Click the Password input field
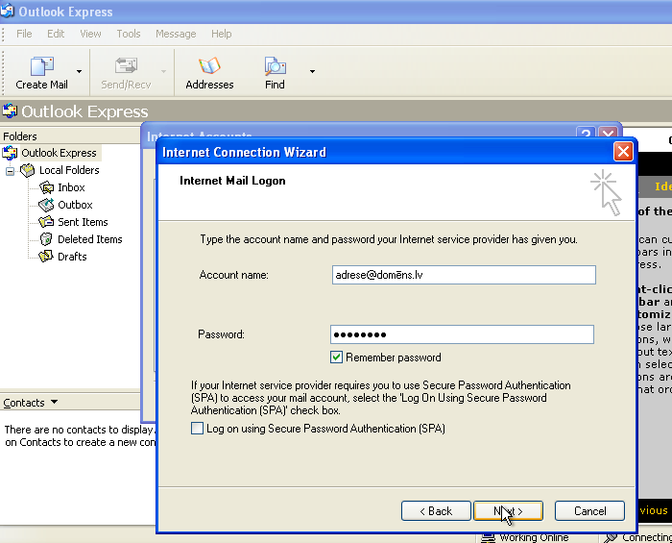This screenshot has height=543, width=672. pos(462,334)
